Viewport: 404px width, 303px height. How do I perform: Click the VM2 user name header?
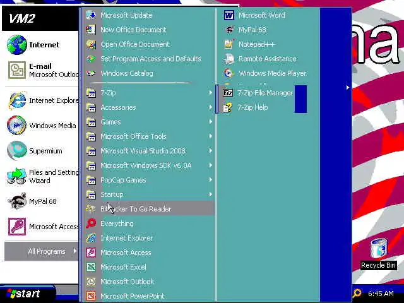[x=21, y=18]
